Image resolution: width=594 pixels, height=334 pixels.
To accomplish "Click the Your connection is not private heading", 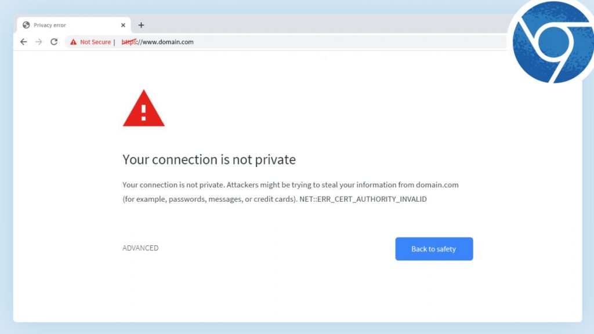I will point(209,159).
